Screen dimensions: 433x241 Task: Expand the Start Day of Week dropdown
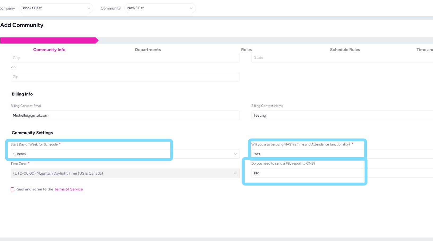tap(125, 154)
